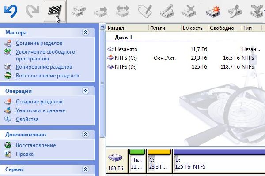The width and height of the screenshot is (265, 176).
Task: Click the green icon beside Восстановление разделов
Action: (8, 76)
